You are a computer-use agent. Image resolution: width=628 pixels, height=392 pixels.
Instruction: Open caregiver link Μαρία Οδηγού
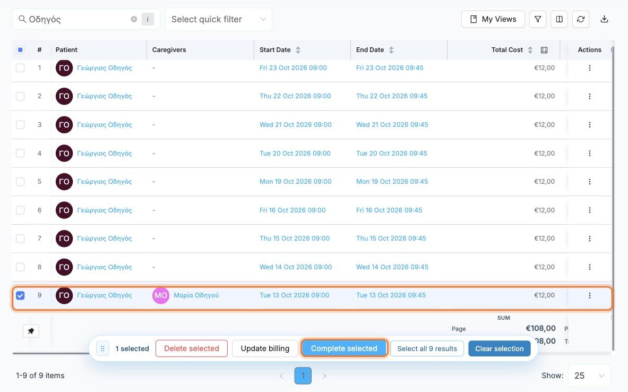pyautogui.click(x=196, y=295)
